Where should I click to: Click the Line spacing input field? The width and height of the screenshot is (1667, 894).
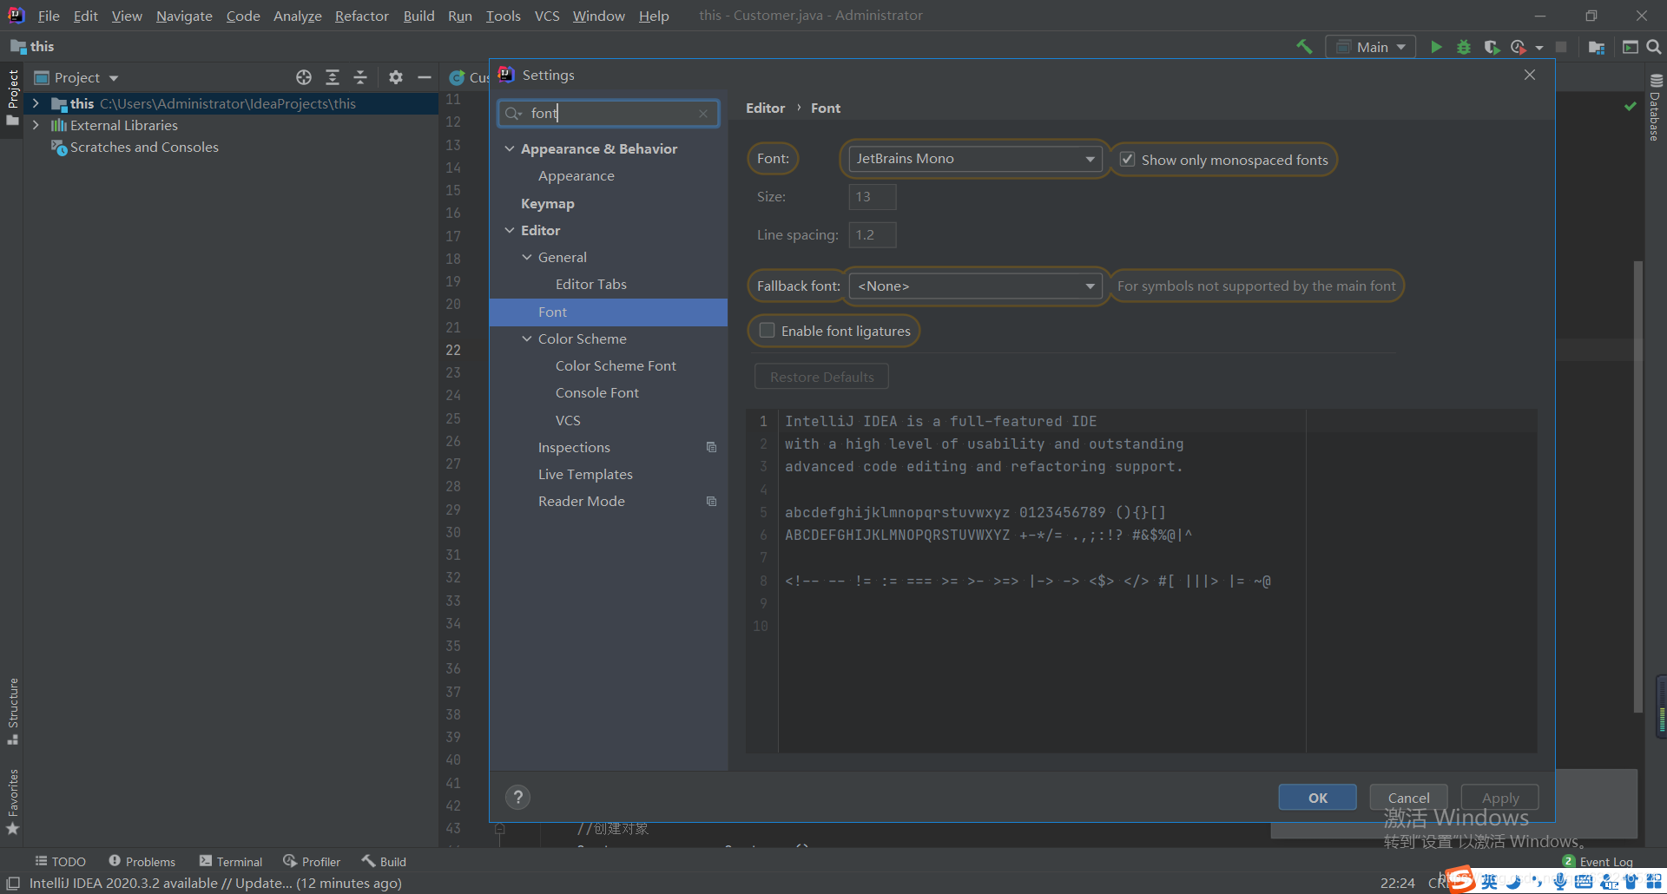coord(872,235)
